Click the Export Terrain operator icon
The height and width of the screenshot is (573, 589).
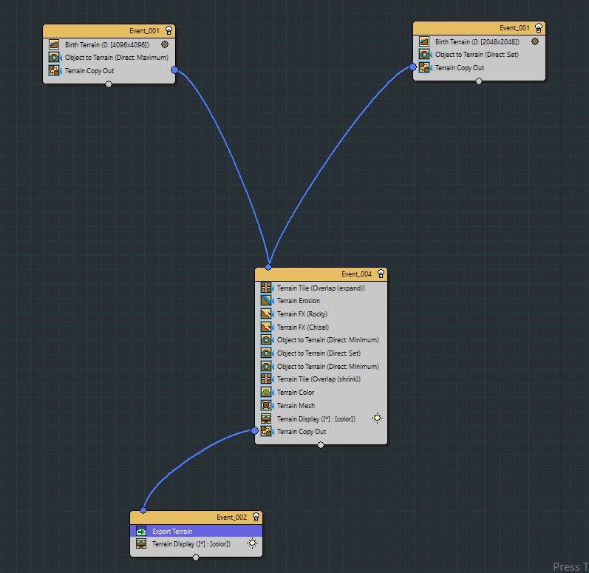141,532
